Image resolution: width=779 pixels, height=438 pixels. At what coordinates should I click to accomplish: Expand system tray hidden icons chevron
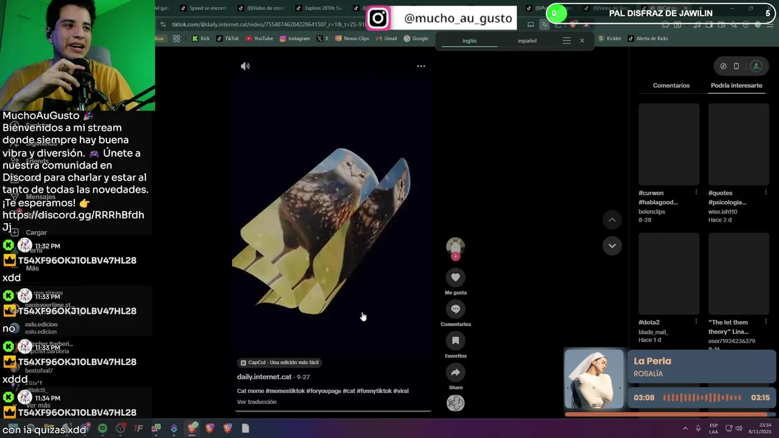(x=685, y=428)
